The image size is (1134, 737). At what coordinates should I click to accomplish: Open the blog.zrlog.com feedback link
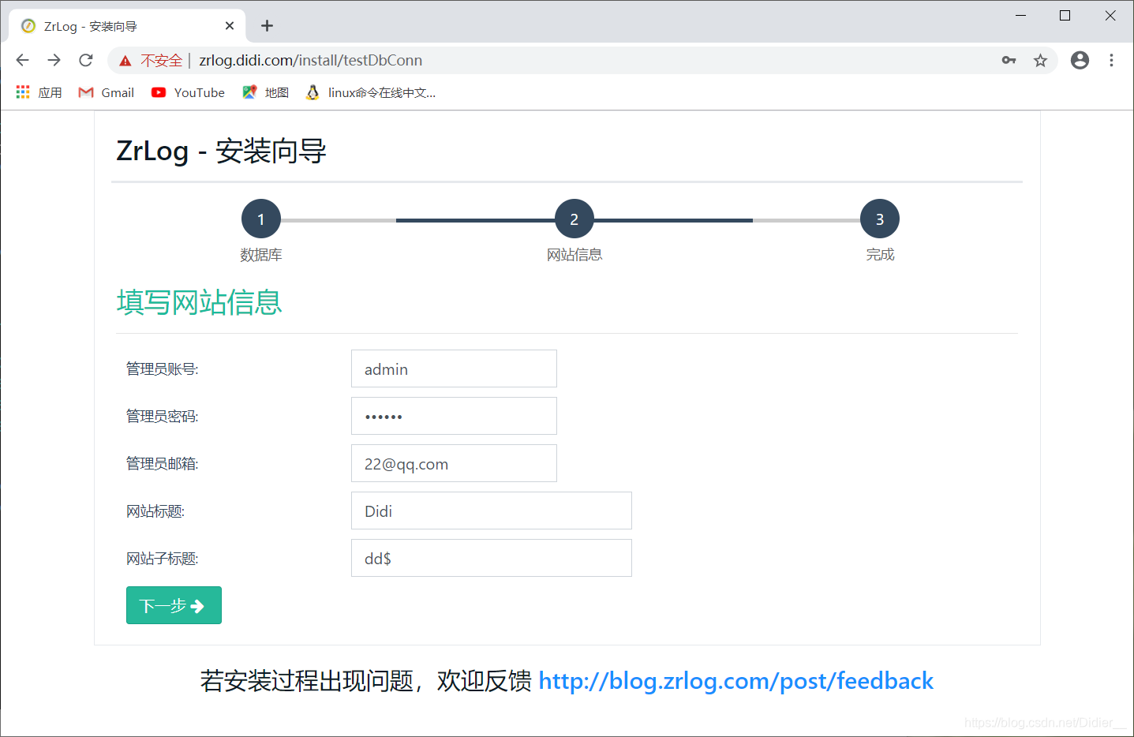(736, 680)
